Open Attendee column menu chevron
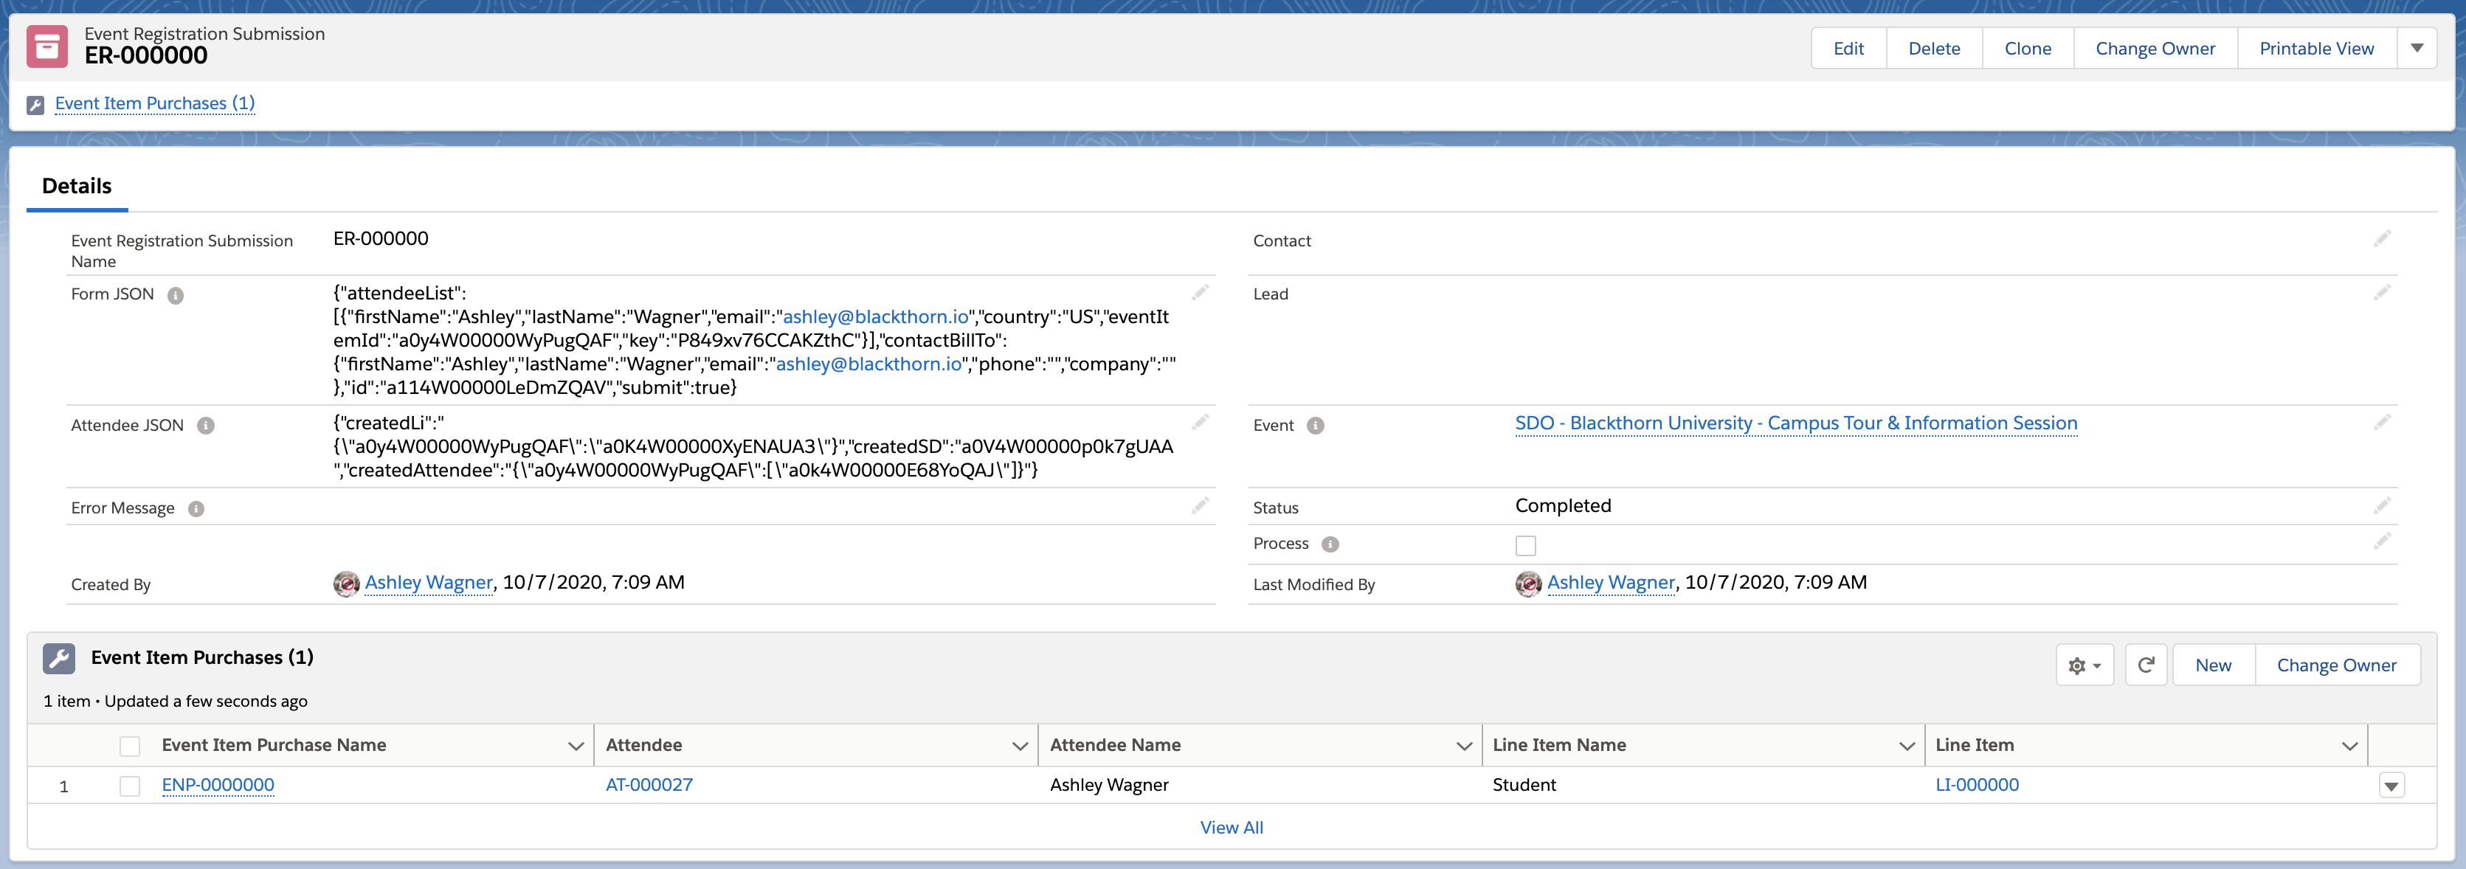 [1020, 747]
